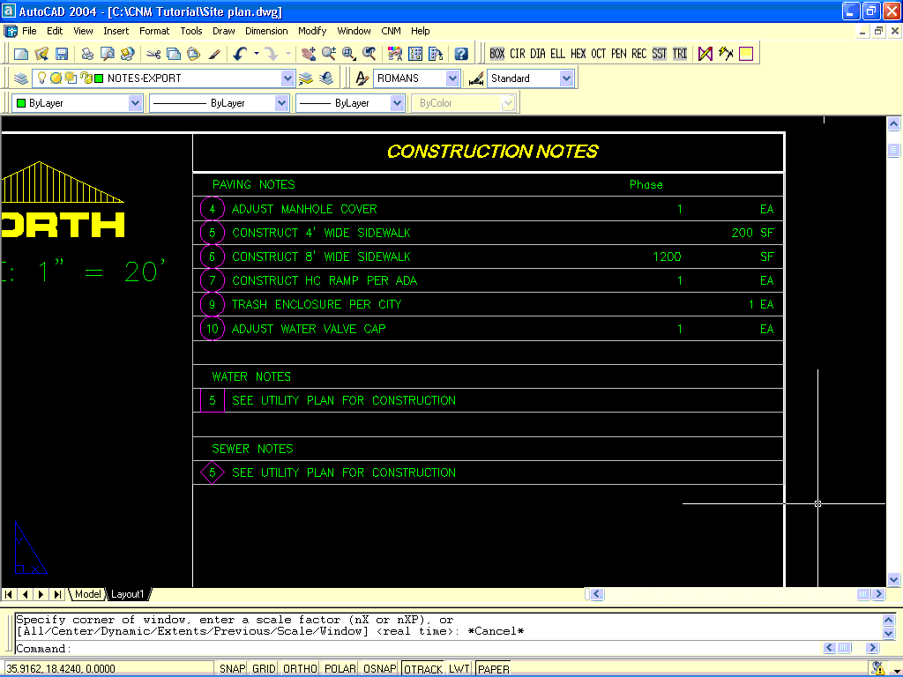Toggle ORTHO mode in status bar
This screenshot has width=903, height=677.
click(299, 669)
